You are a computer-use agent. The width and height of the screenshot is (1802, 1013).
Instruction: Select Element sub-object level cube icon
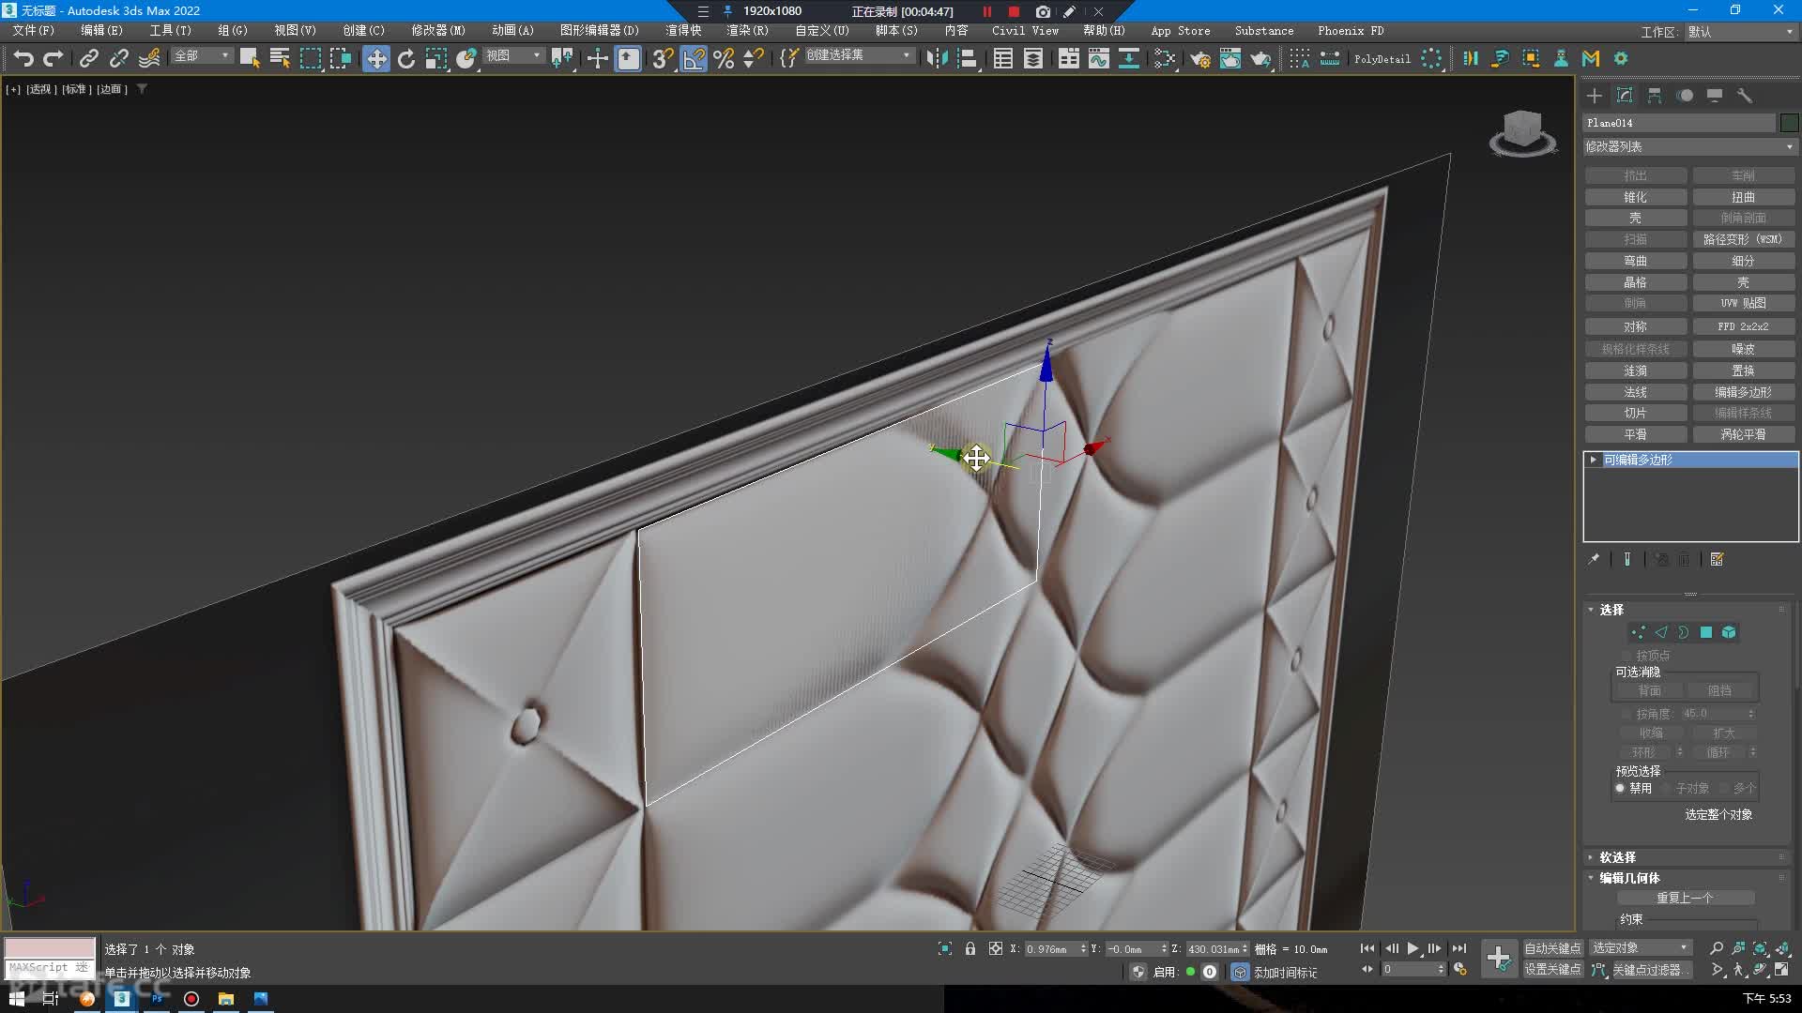[x=1729, y=632]
